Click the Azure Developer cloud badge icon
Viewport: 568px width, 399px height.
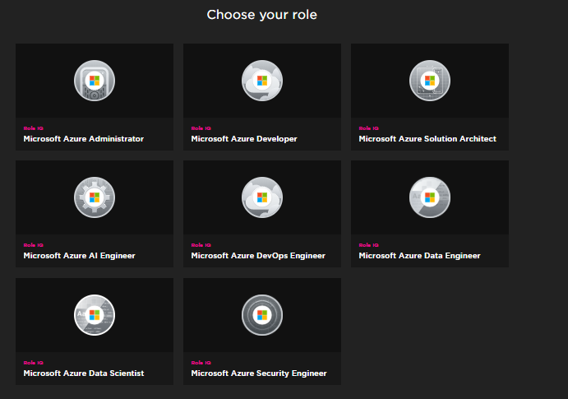262,81
